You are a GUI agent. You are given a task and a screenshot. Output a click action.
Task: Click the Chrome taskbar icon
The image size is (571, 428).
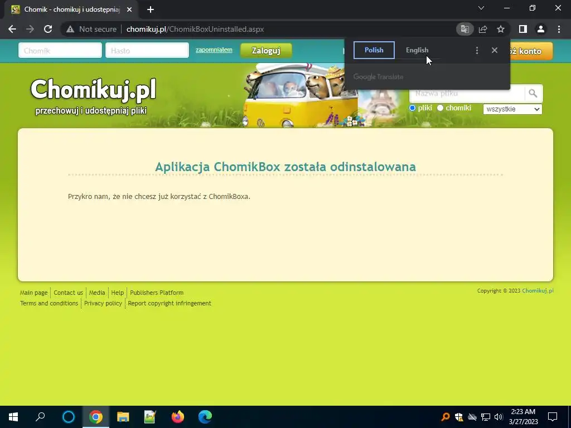(96, 417)
